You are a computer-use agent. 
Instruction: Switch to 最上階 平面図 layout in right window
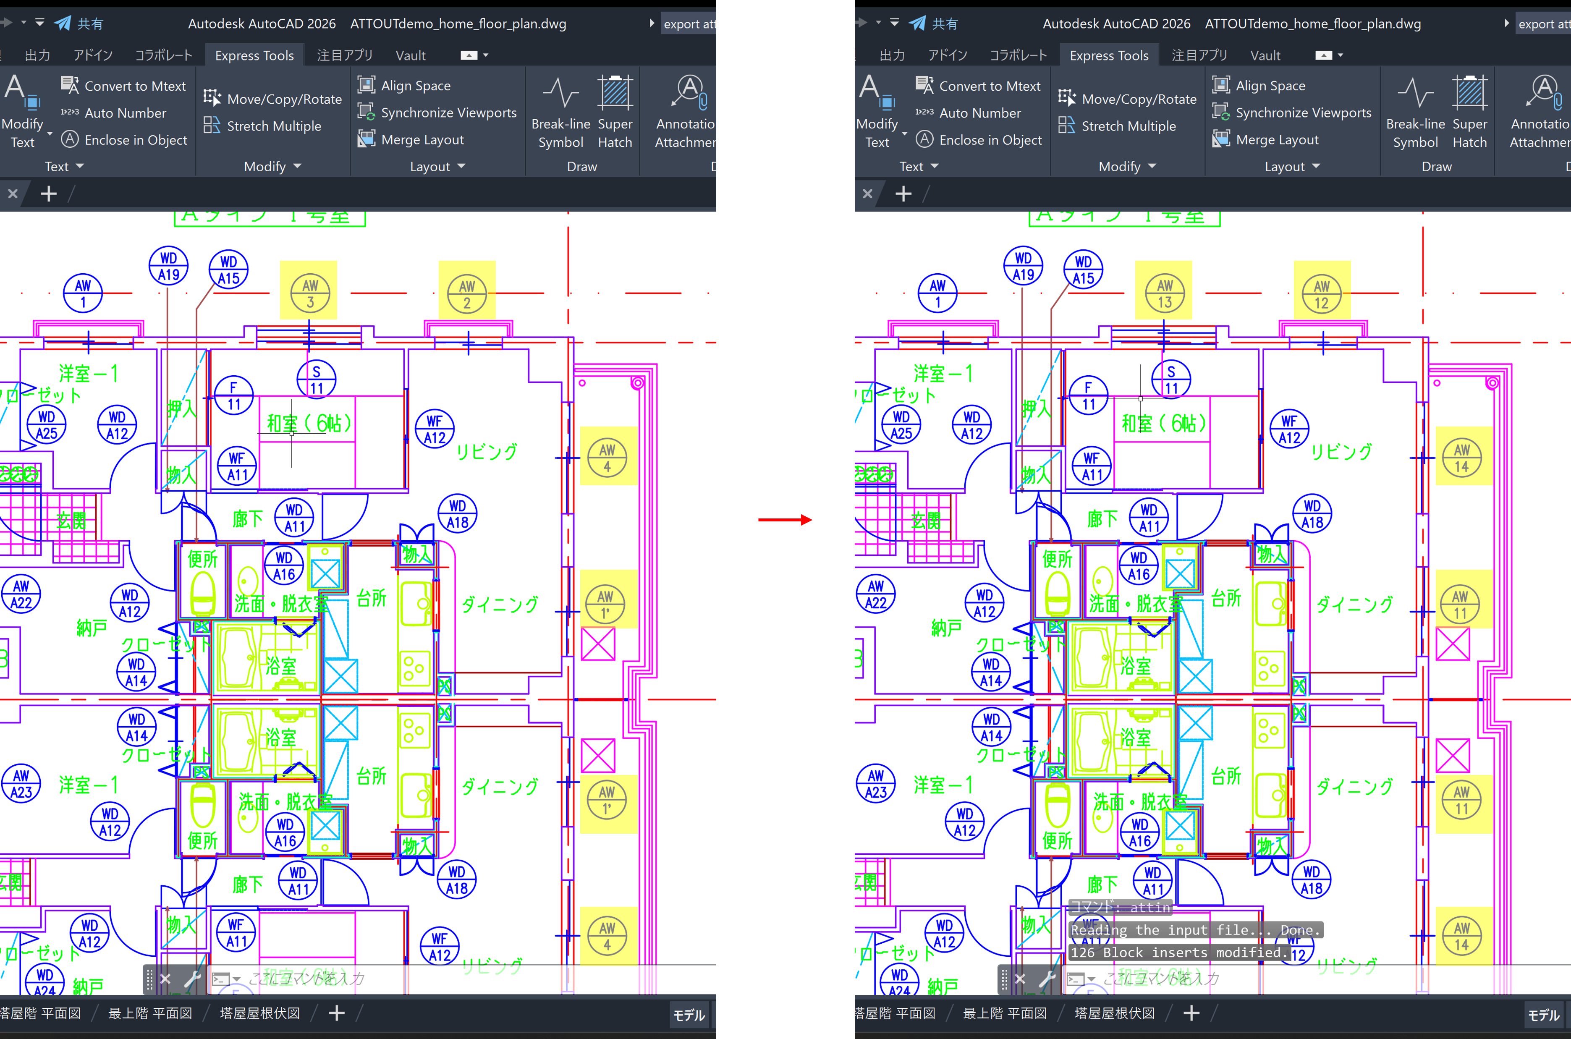[1005, 1013]
